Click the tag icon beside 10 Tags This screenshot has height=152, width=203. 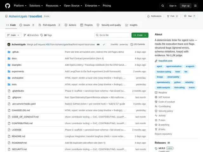(x=42, y=35)
